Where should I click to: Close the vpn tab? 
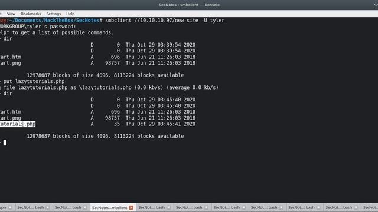[10, 207]
